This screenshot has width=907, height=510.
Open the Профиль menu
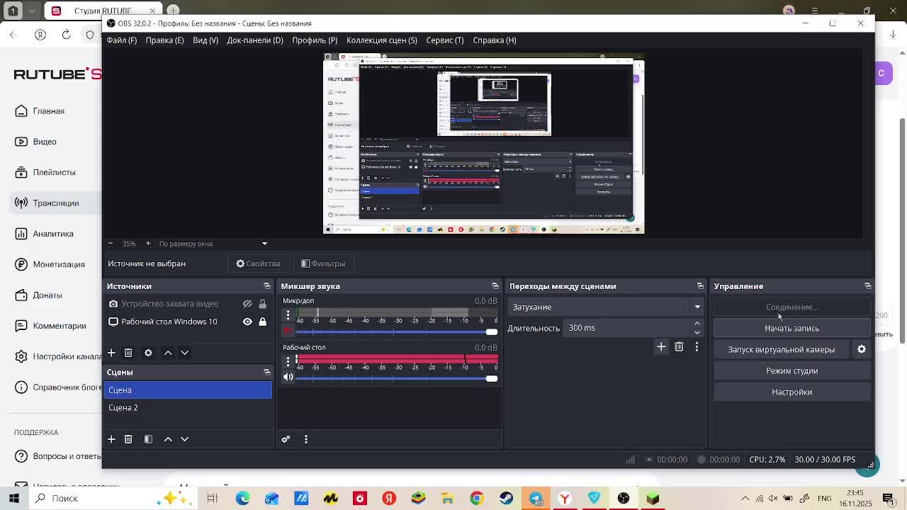(x=315, y=40)
